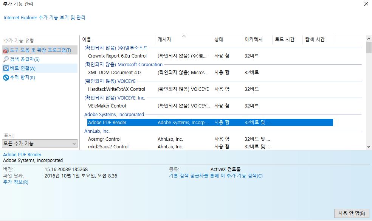Click the toolbars and extensions gear icon
The image size is (372, 221).
[x=6, y=50]
